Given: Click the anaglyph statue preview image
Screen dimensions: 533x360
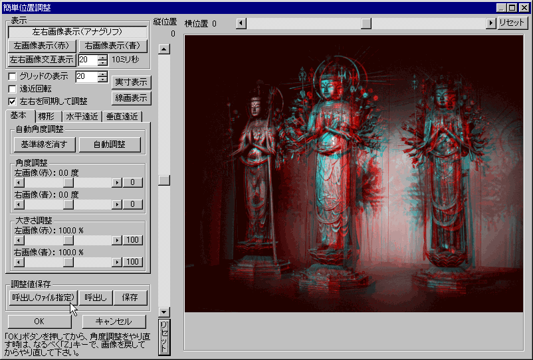Looking at the screenshot, I should 354,173.
